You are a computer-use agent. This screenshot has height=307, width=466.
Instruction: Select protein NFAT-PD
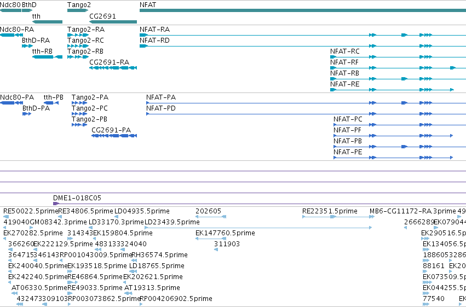click(161, 109)
